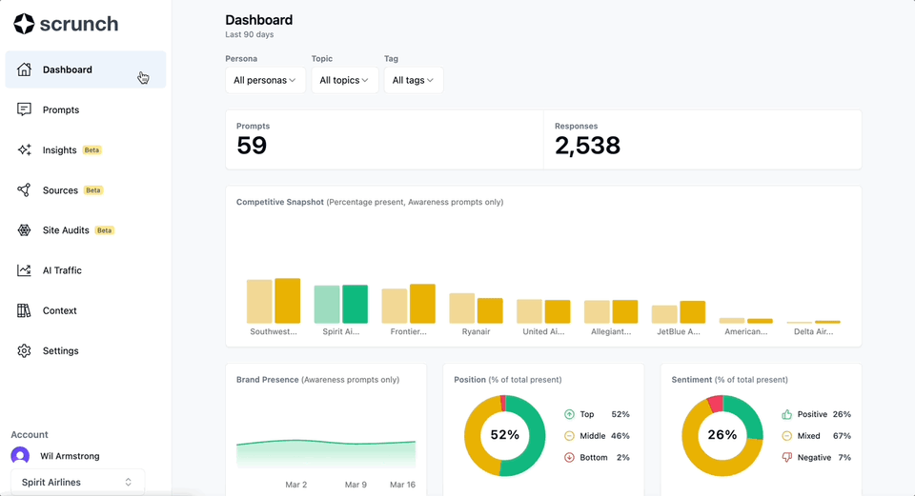Click the Middle position minus icon
This screenshot has width=915, height=496.
(569, 436)
